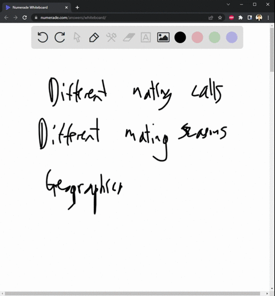Select the pointer selection tool
Viewport: 275px width, 296px height.
(x=77, y=37)
